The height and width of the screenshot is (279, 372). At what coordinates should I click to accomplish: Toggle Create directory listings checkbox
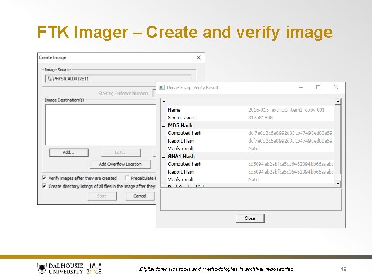coord(44,186)
